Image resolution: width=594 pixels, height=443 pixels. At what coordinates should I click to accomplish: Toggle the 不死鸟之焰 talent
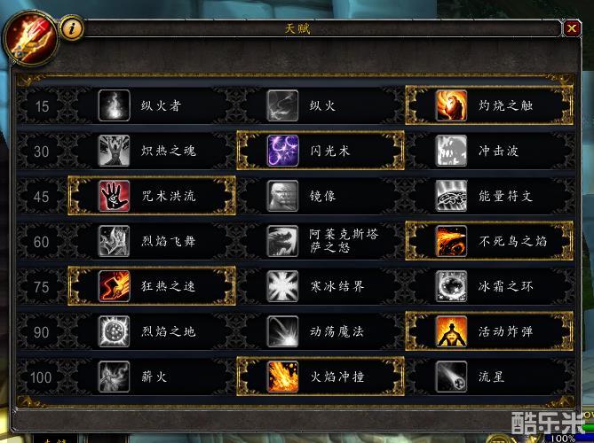pos(489,241)
